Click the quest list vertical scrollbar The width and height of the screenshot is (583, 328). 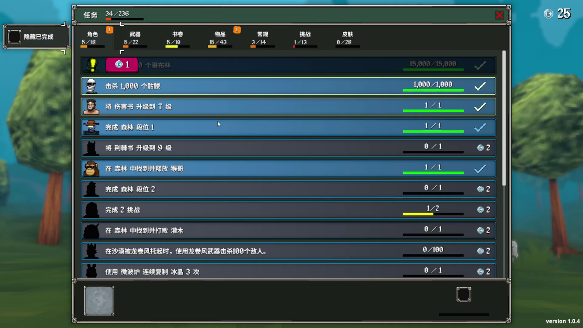504,120
